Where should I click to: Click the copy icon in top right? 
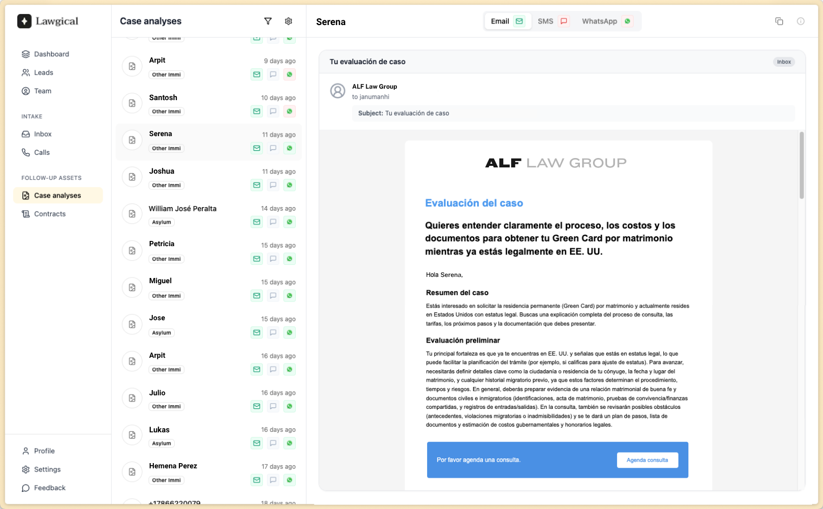[779, 21]
